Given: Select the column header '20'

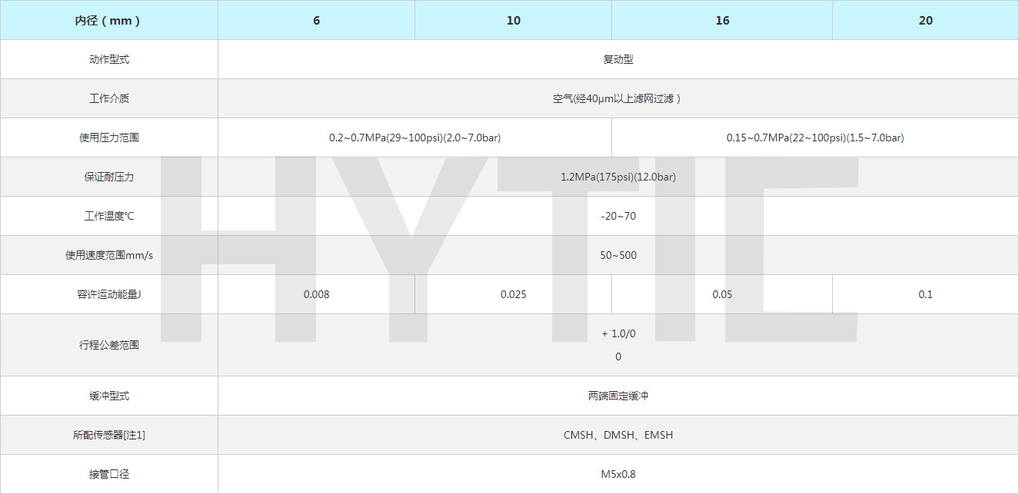Looking at the screenshot, I should click(x=925, y=20).
